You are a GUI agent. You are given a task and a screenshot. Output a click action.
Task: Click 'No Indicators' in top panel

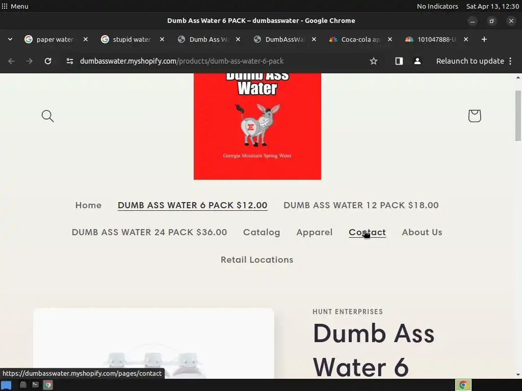[x=437, y=6]
